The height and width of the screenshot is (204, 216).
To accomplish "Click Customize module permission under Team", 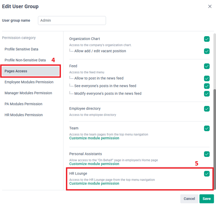I will 94,138.
